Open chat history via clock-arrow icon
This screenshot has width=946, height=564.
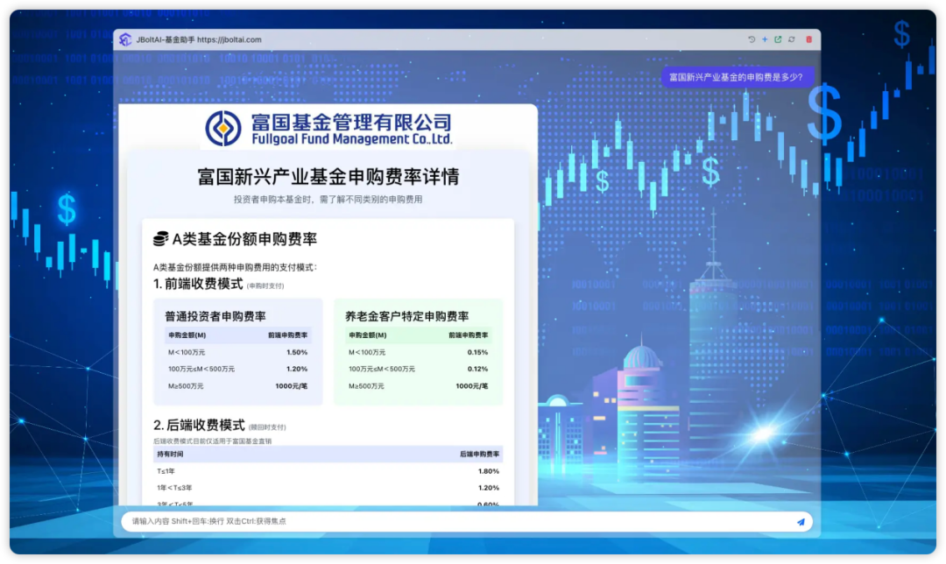752,39
